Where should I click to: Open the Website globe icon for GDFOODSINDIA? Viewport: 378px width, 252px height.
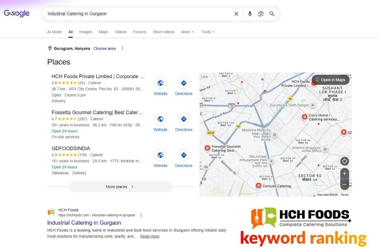pos(160,155)
